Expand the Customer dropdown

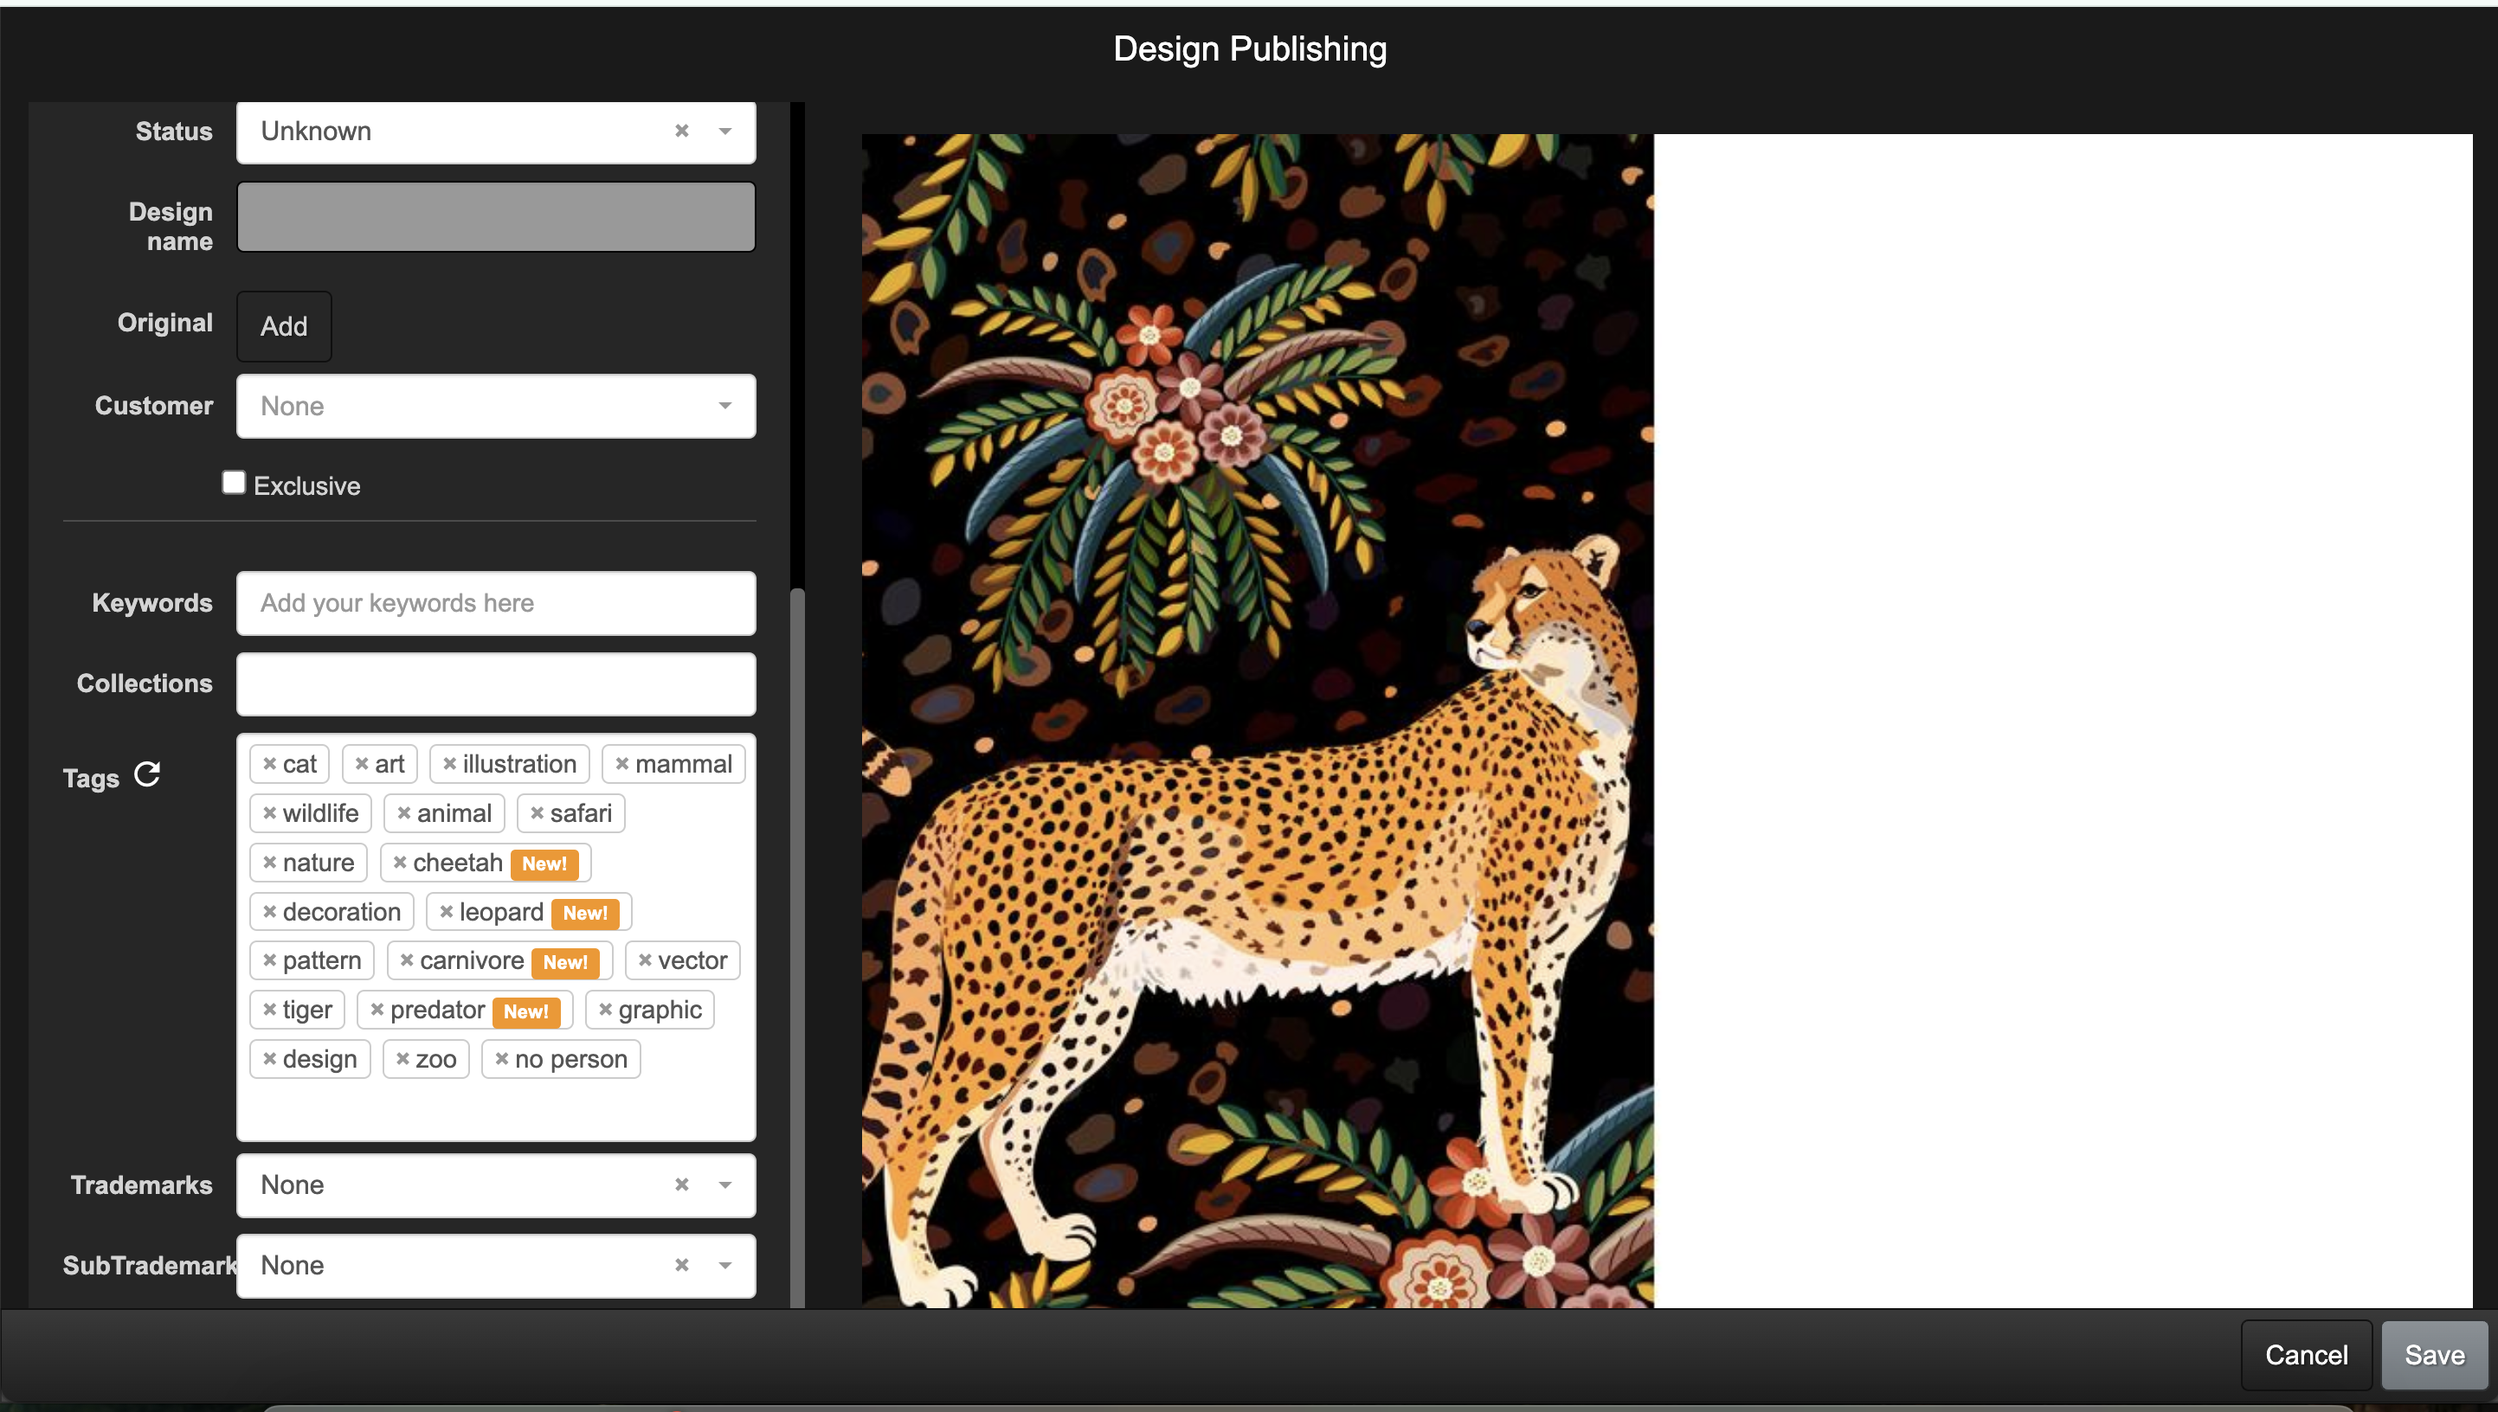[x=724, y=407]
